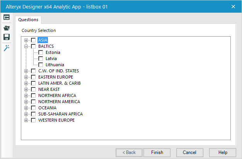Expand the OCEANIA tree node
Viewport: 242px width, 159px height.
point(26,108)
